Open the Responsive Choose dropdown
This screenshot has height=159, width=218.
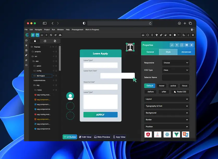click(176, 63)
